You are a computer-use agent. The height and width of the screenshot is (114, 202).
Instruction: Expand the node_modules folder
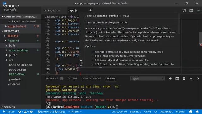pyautogui.click(x=7, y=50)
